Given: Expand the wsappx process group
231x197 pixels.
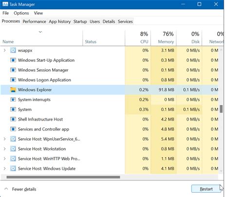Looking at the screenshot, I should point(4,51).
